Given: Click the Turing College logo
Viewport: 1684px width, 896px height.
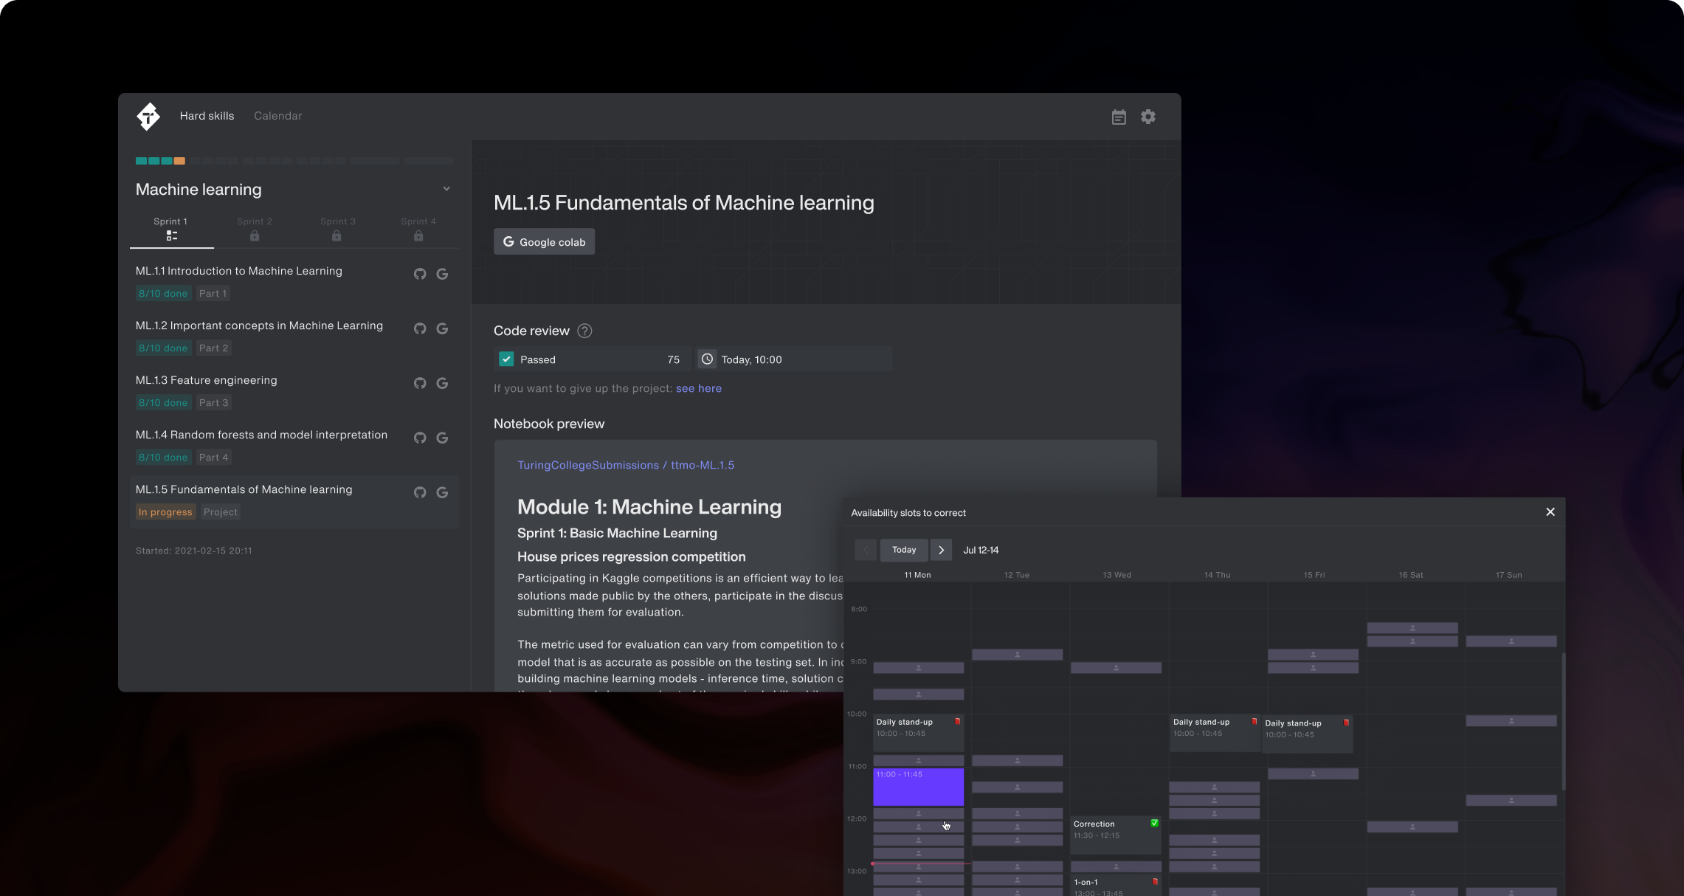Looking at the screenshot, I should coord(148,116).
